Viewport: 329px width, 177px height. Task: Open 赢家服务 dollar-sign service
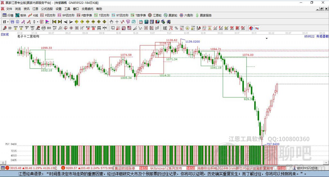pyautogui.click(x=203, y=15)
